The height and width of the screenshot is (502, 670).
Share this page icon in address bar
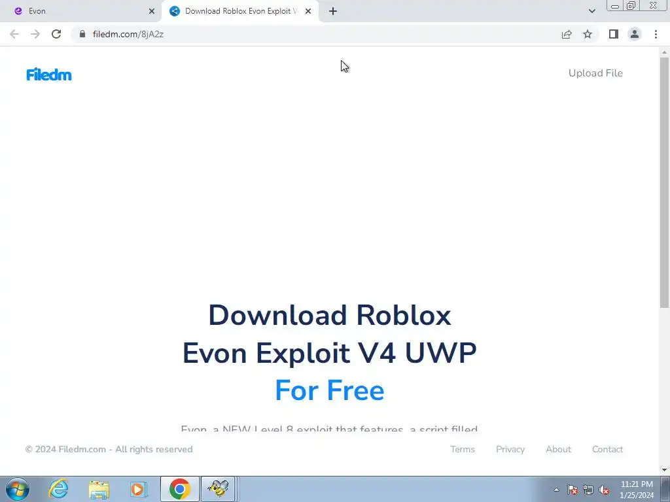[567, 34]
